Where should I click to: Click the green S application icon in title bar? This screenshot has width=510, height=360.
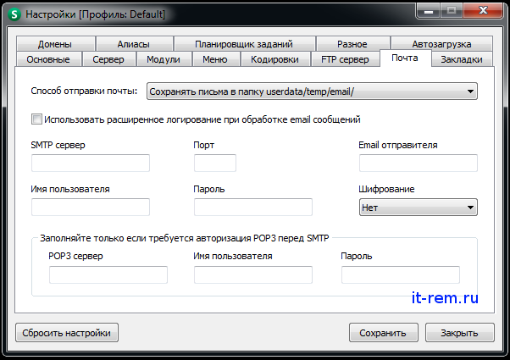click(x=14, y=14)
